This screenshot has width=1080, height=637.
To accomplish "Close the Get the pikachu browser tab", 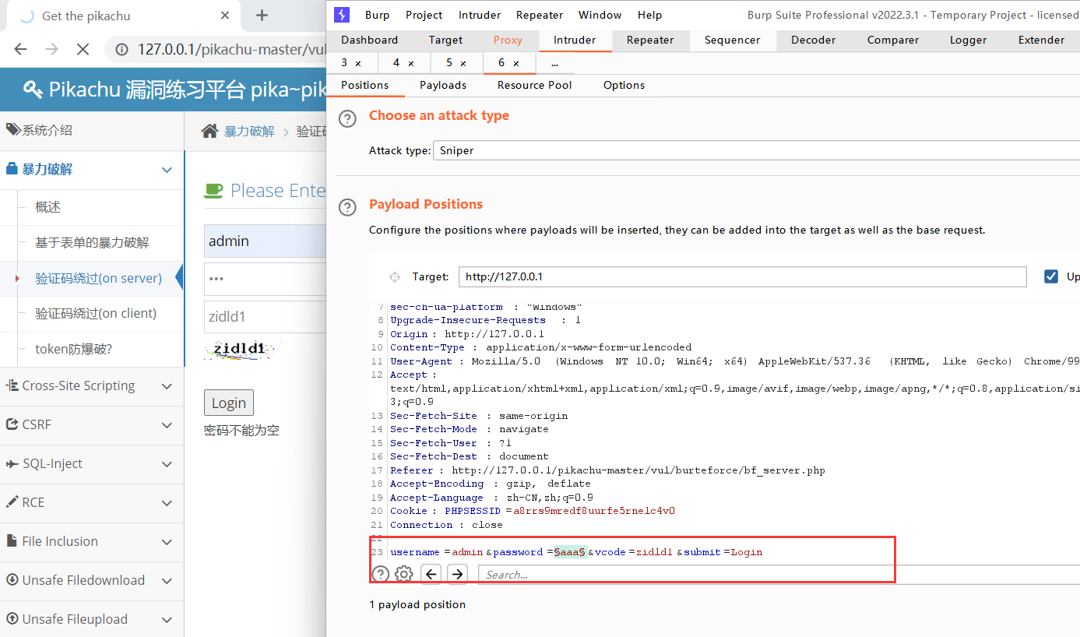I will click(226, 16).
